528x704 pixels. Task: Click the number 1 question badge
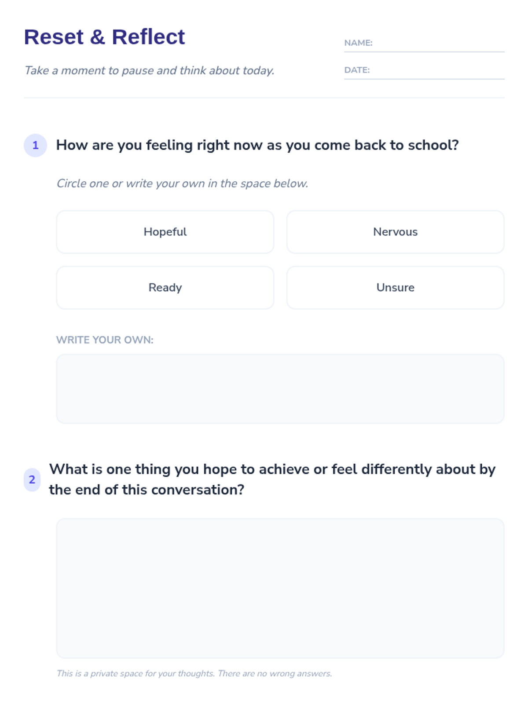(35, 145)
